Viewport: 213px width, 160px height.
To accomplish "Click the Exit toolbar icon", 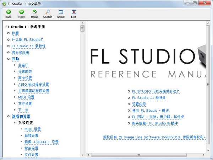I will pos(73,14).
